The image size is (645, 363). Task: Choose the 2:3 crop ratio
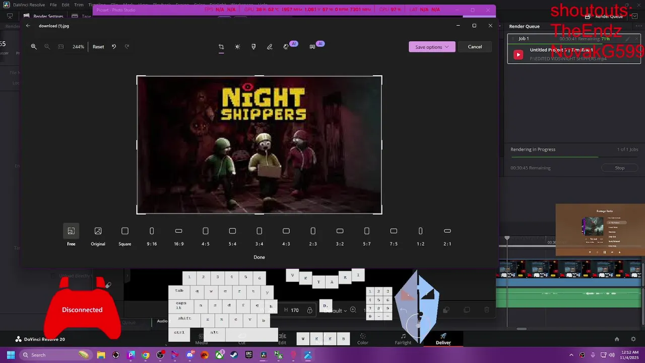(x=313, y=235)
